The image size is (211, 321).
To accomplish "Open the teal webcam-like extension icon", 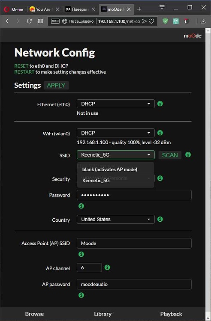I will [176, 21].
